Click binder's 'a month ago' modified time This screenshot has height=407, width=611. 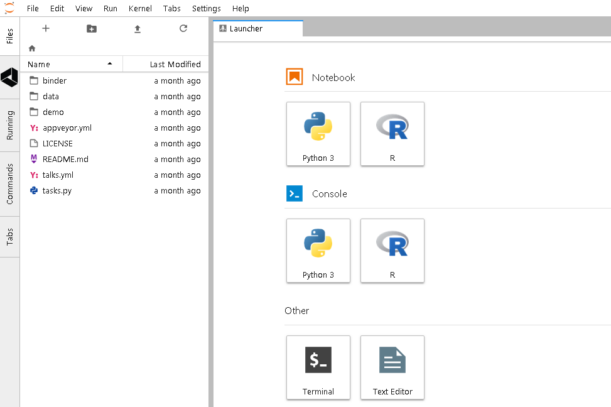click(x=177, y=80)
